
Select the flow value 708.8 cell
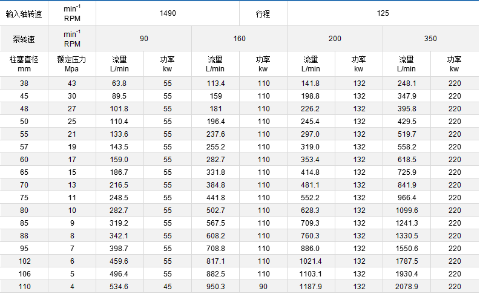pos(215,249)
